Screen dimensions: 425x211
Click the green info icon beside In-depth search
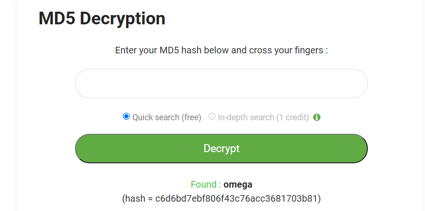coord(317,117)
